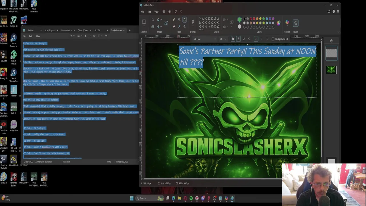Select the Fill bucket tool in Paint

pos(179,20)
